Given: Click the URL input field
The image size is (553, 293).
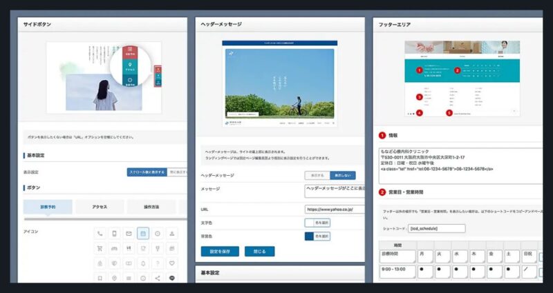Looking at the screenshot, I should (333, 209).
